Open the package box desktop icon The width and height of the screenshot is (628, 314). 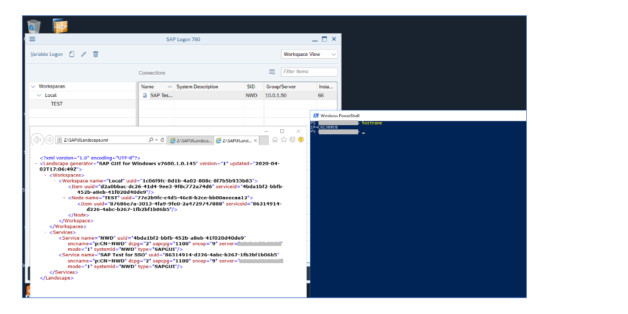coord(60,26)
